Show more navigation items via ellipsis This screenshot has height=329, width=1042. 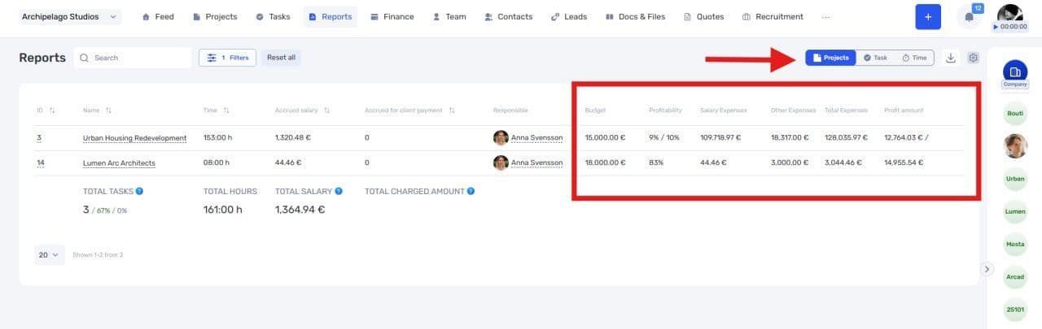(826, 16)
